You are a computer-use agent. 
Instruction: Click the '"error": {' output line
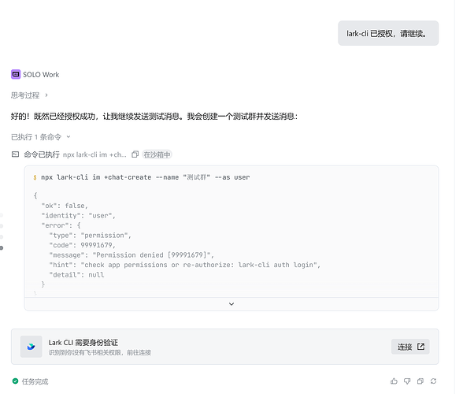coord(61,225)
